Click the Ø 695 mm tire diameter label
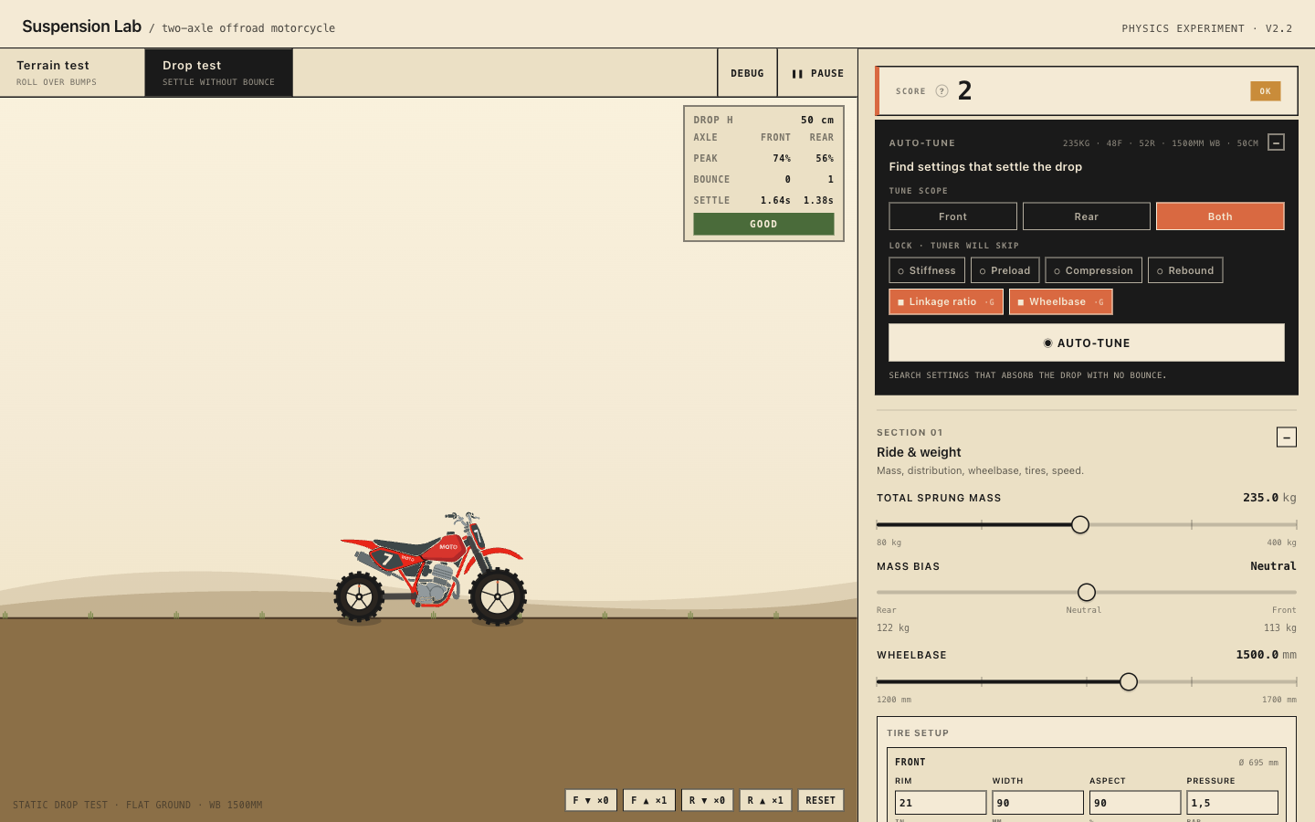Image resolution: width=1315 pixels, height=822 pixels. [x=1258, y=763]
